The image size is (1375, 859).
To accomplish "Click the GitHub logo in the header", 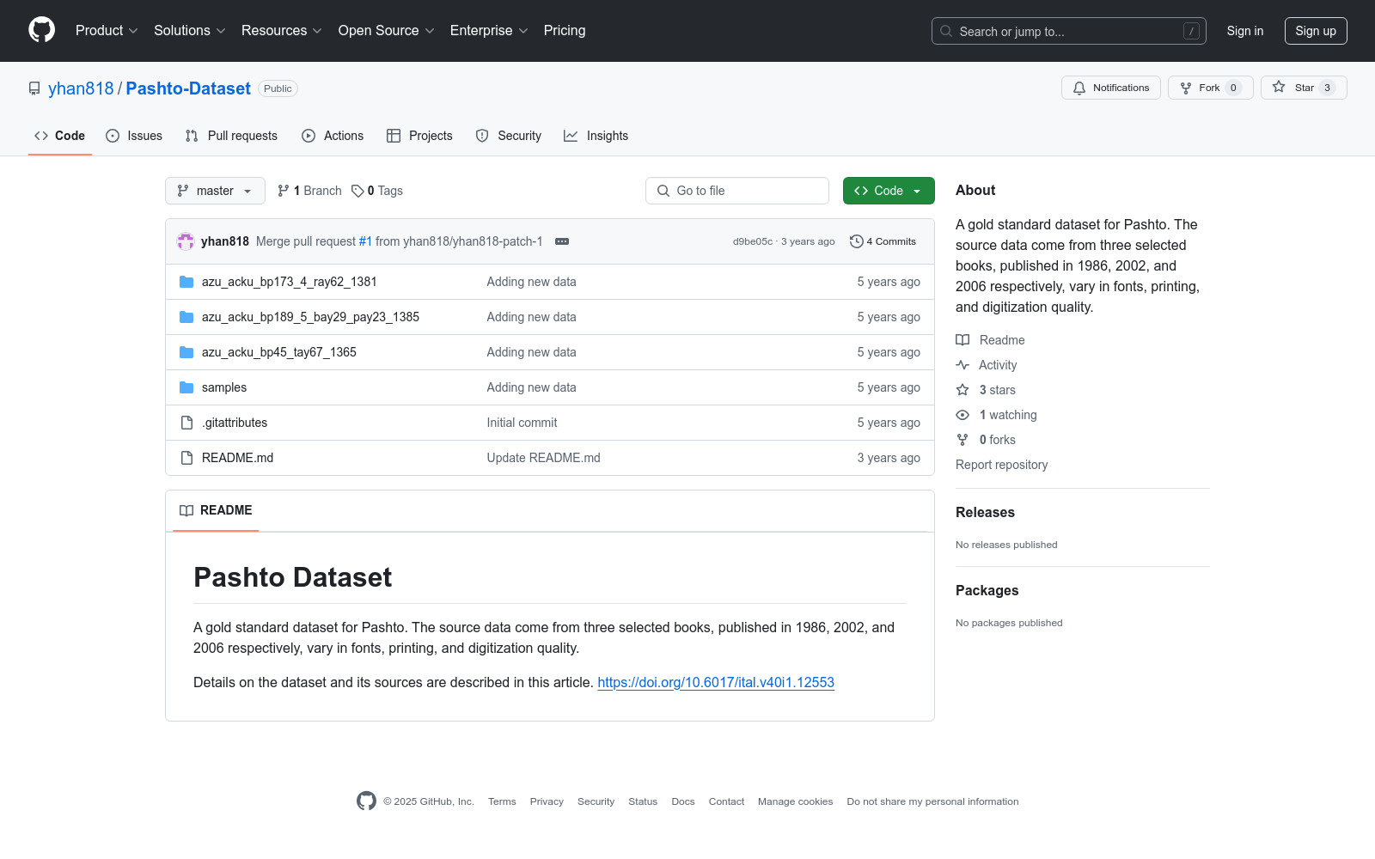I will [41, 30].
